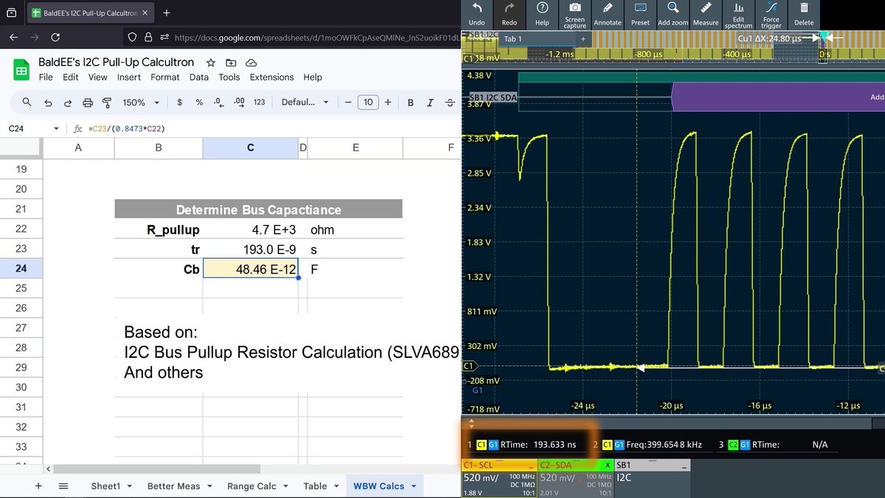Open the all sheets list button
This screenshot has width=885, height=498.
pos(63,486)
